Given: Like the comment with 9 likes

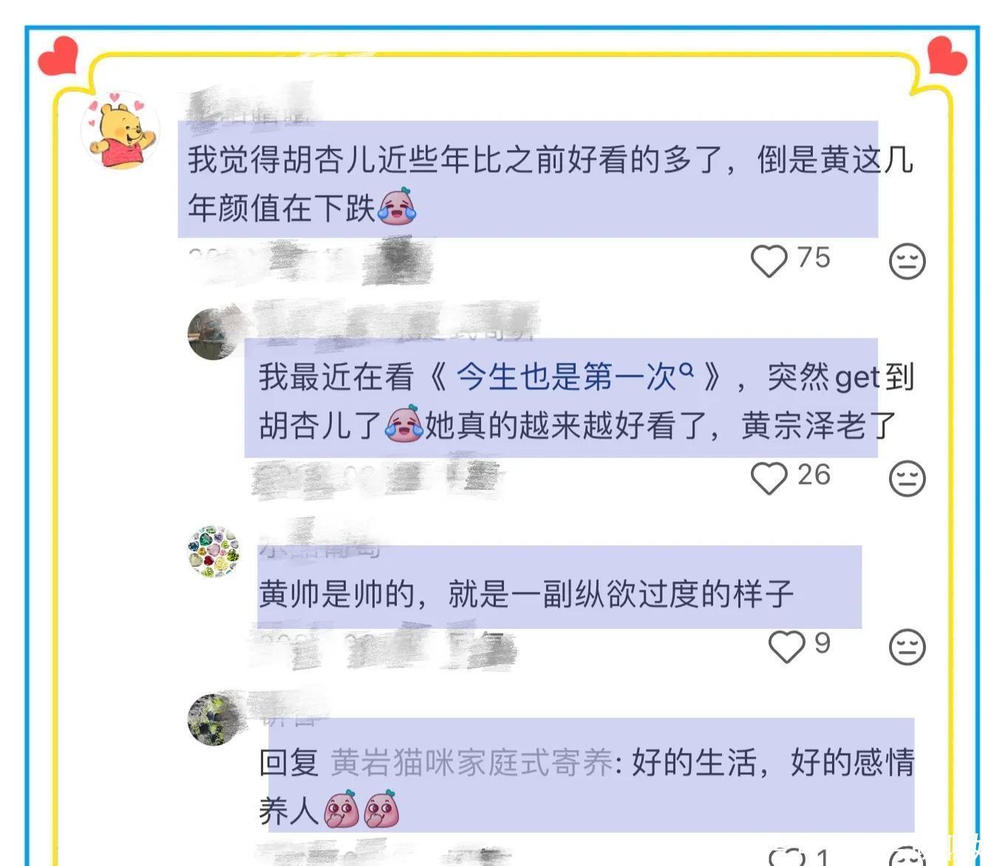Looking at the screenshot, I should (787, 647).
